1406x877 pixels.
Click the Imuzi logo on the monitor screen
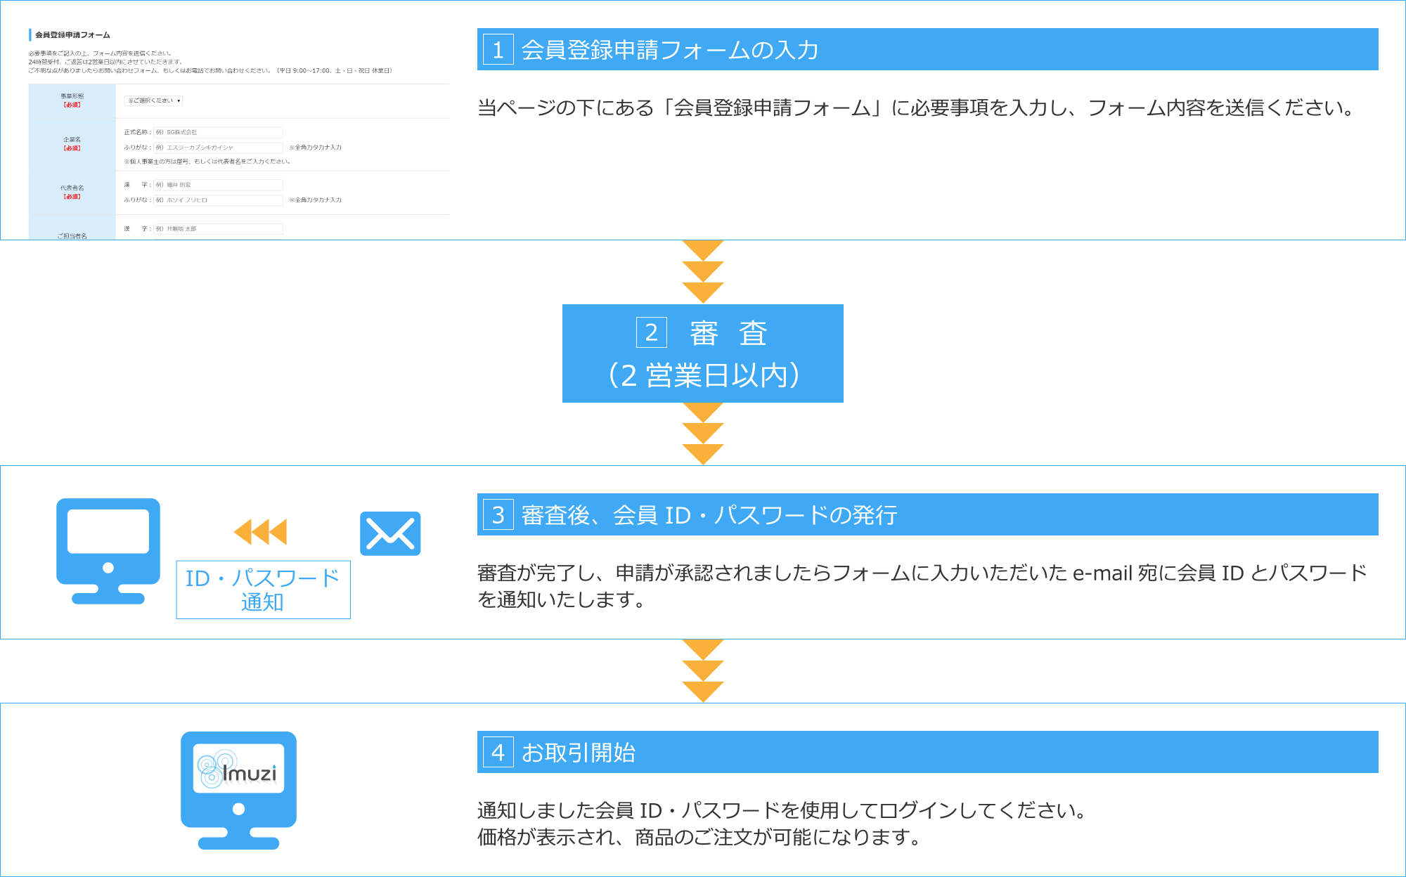tap(239, 770)
